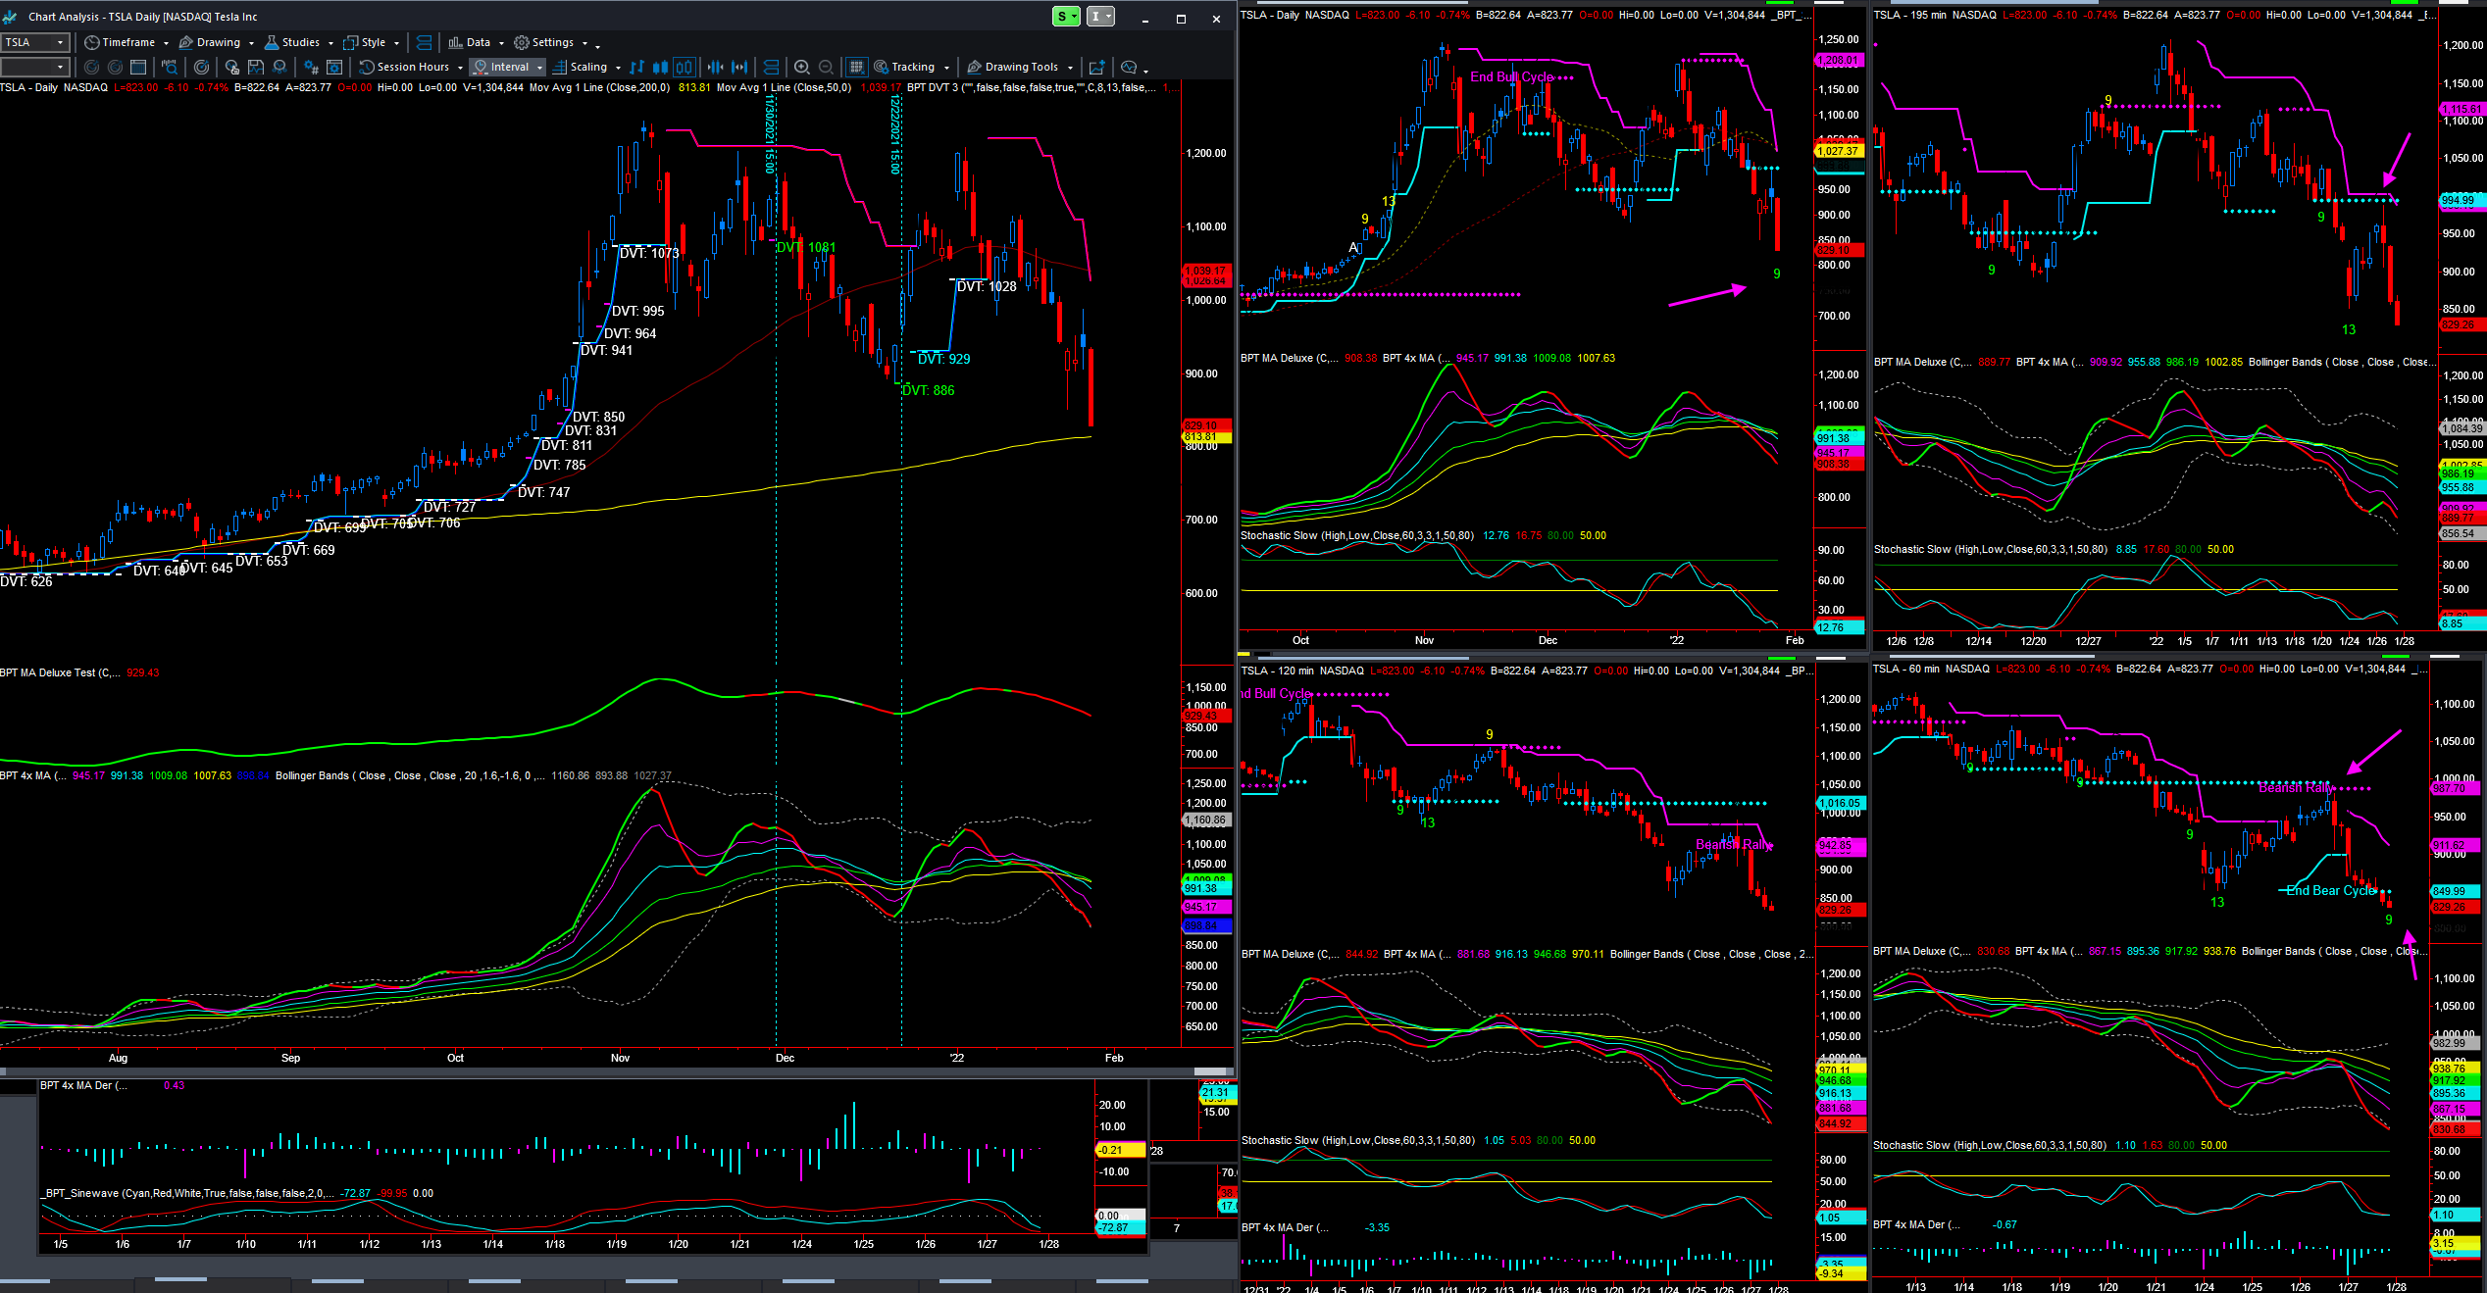Expand the Timeframe dropdown arrow
The width and height of the screenshot is (2487, 1293).
tap(166, 43)
